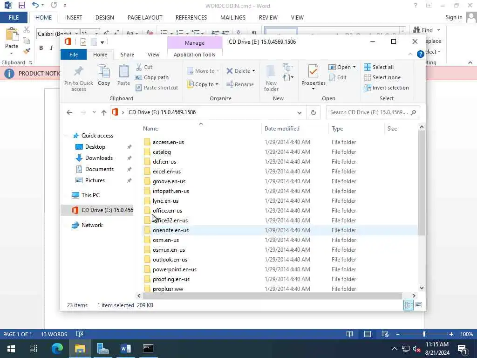Open Word's INSERT tab
This screenshot has height=358, width=477.
click(x=74, y=18)
